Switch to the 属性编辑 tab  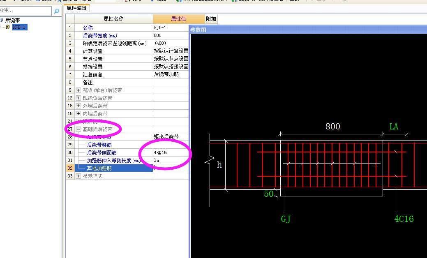pyautogui.click(x=76, y=8)
